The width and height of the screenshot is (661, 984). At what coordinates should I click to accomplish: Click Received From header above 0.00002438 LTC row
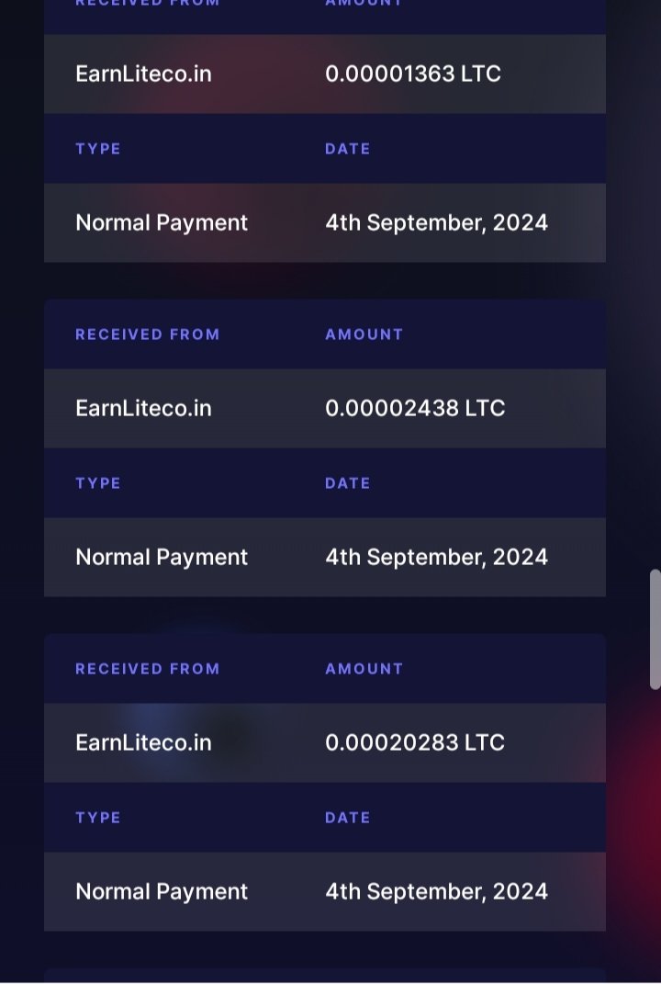pos(147,334)
